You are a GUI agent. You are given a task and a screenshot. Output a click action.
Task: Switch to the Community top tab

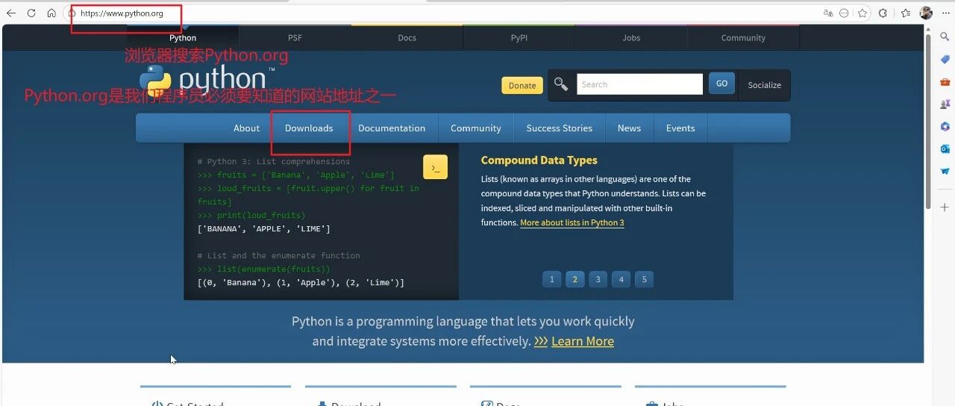pos(743,37)
